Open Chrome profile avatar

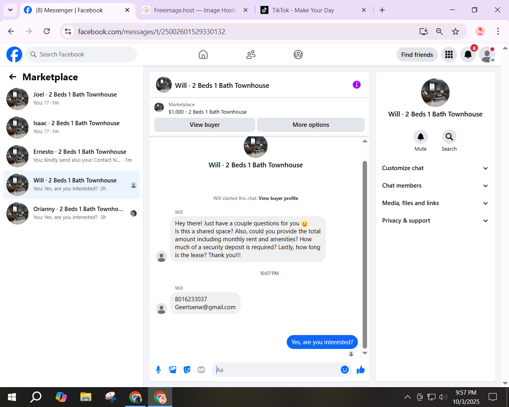click(480, 31)
